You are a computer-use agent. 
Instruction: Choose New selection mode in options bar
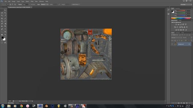8,4
